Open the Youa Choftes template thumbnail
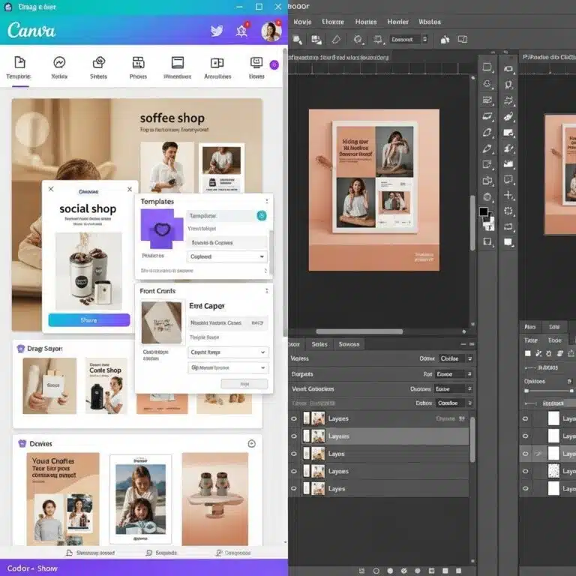576x576 pixels. click(63, 499)
